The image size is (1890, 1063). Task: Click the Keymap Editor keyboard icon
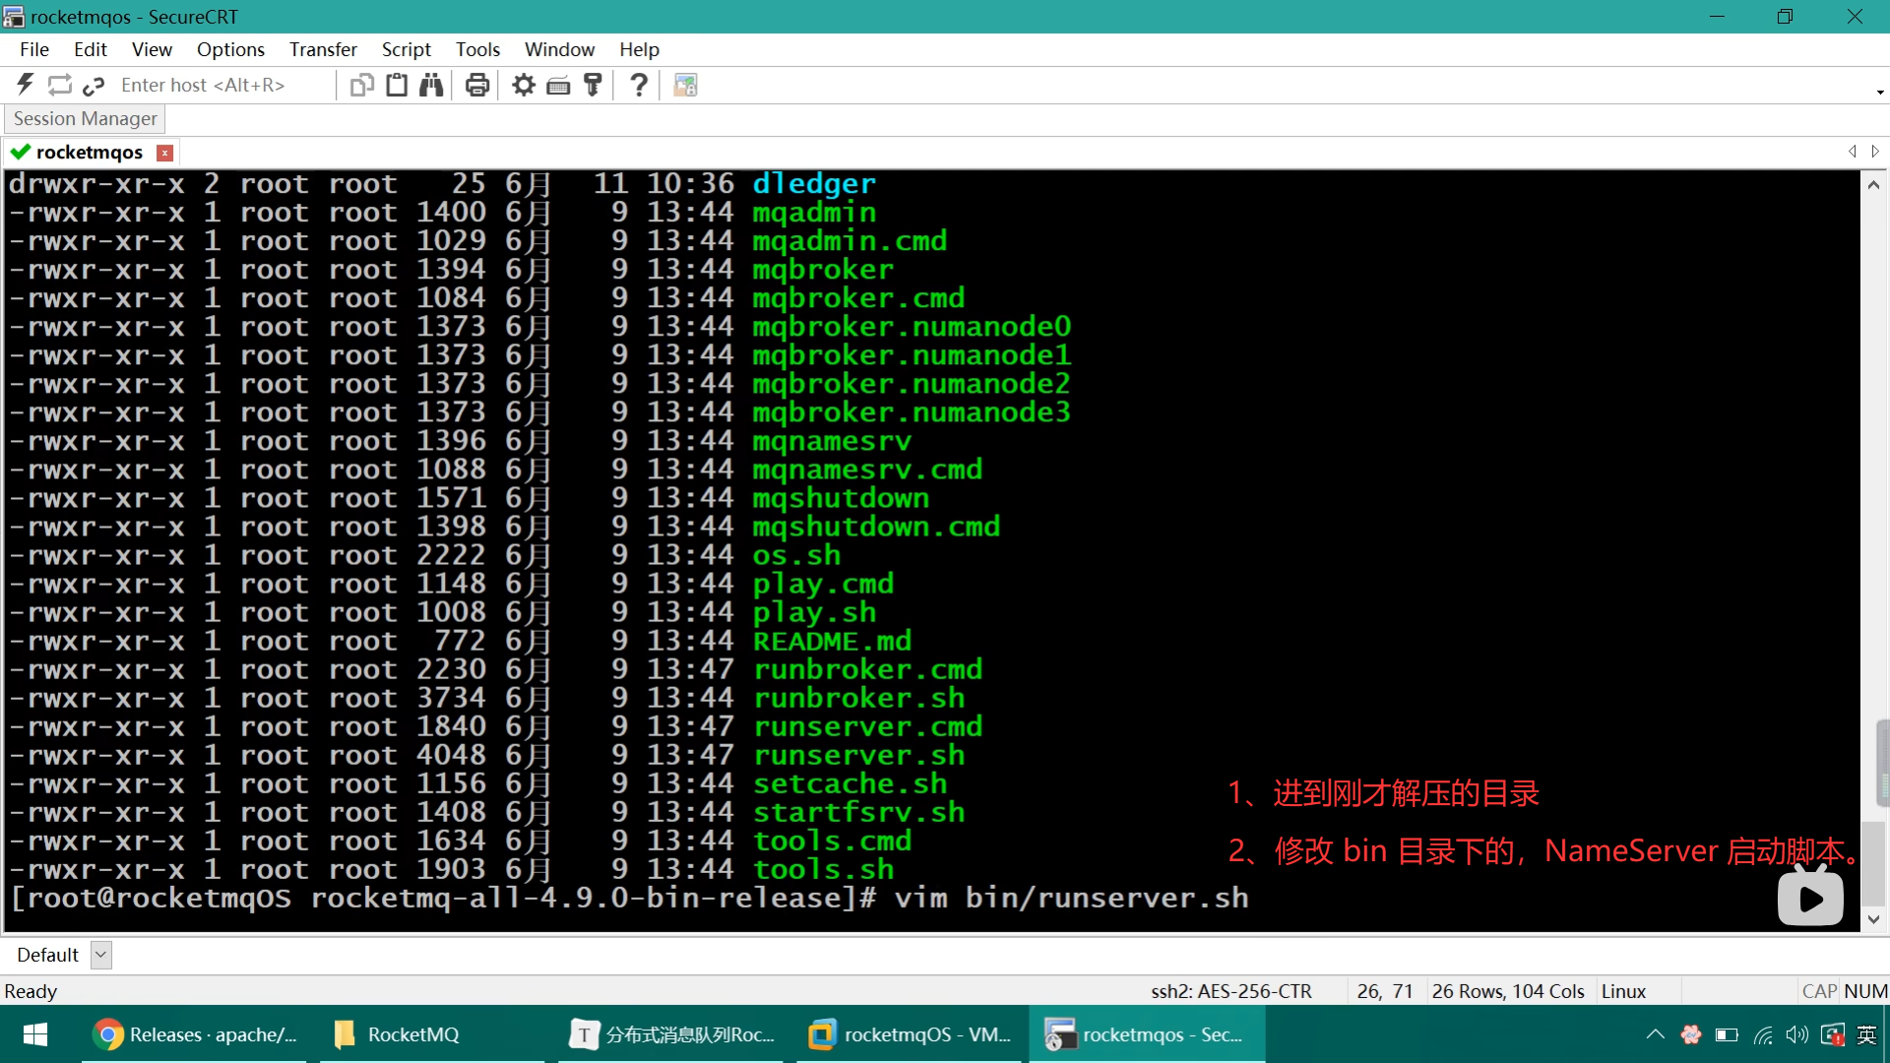pyautogui.click(x=558, y=85)
